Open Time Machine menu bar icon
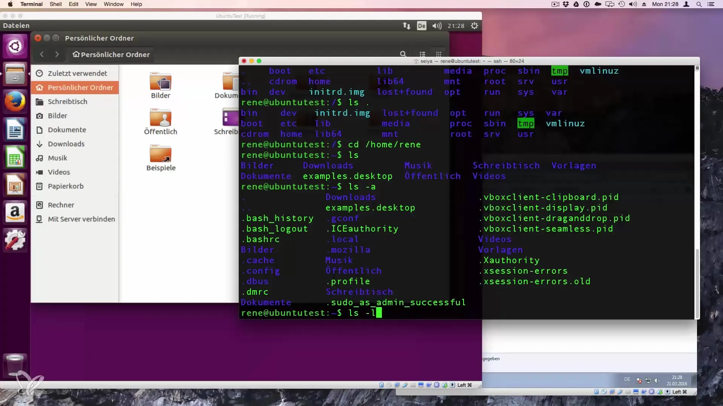Image resolution: width=723 pixels, height=406 pixels. click(x=622, y=4)
